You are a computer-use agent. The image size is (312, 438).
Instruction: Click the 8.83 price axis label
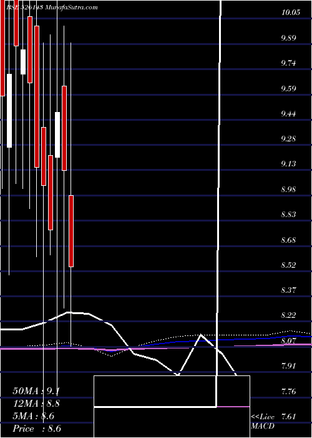pos(288,215)
